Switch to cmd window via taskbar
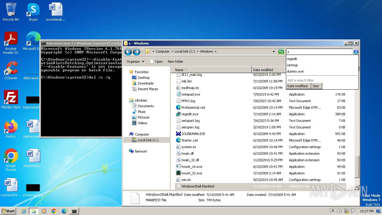The width and height of the screenshot is (382, 215). coord(74,211)
